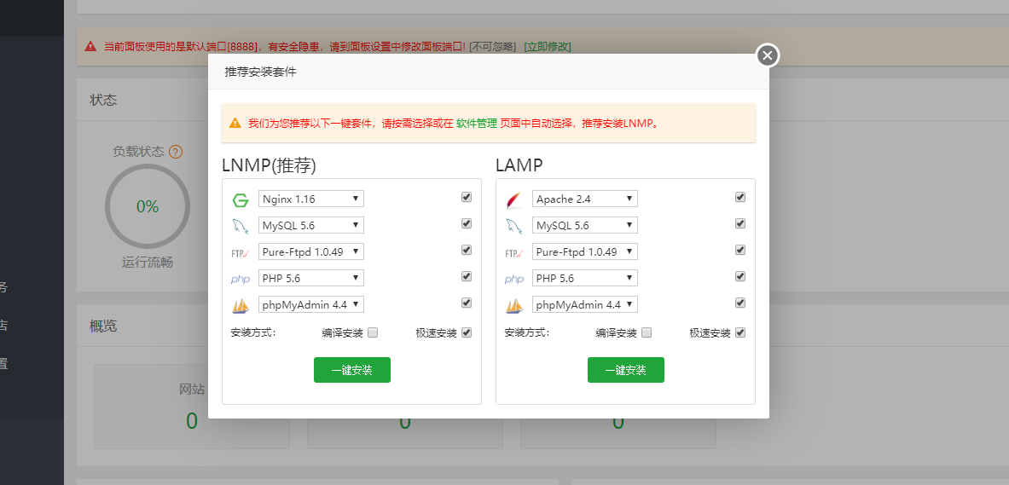Uncheck the Nginx 1.16 checkbox in LNMP
This screenshot has width=1009, height=485.
point(467,197)
